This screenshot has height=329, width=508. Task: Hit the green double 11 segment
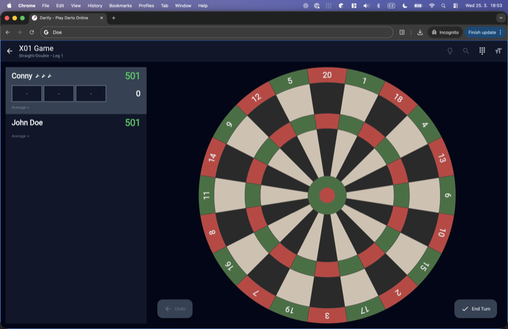click(207, 195)
